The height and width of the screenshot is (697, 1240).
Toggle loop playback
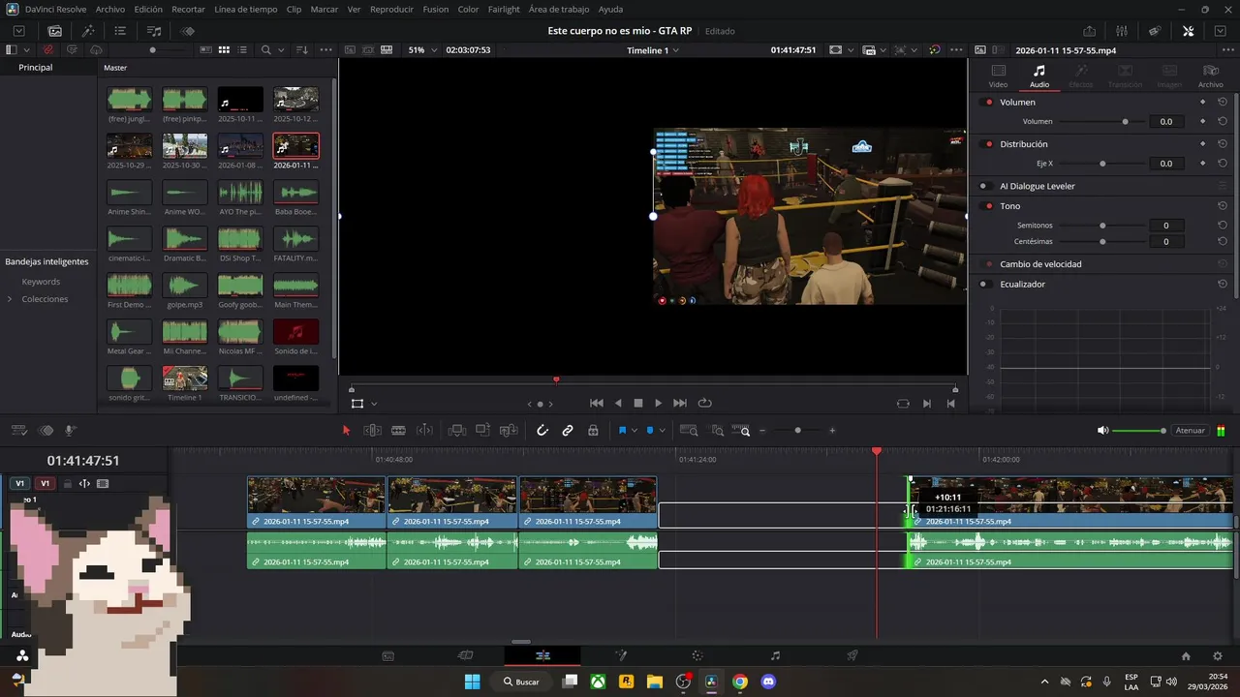pos(704,403)
